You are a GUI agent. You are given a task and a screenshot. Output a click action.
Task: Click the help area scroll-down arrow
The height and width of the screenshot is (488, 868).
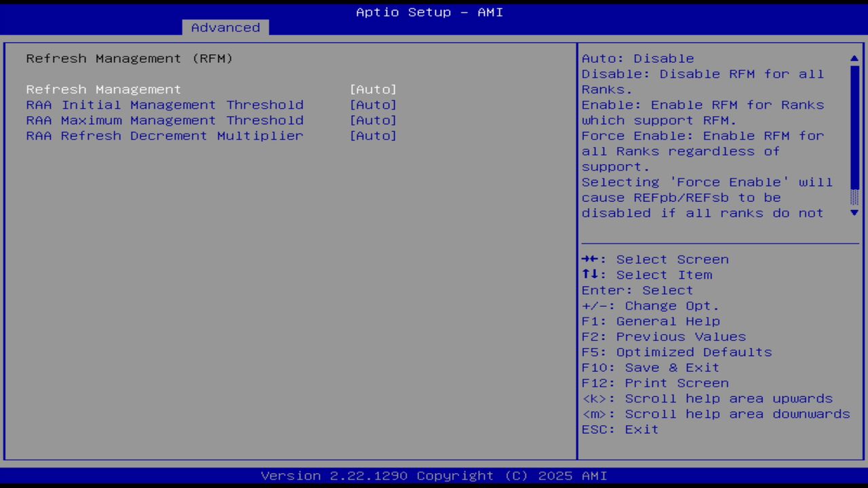pyautogui.click(x=854, y=213)
